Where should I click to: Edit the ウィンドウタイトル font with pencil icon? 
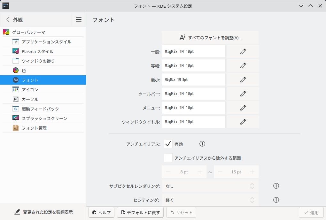(243, 122)
